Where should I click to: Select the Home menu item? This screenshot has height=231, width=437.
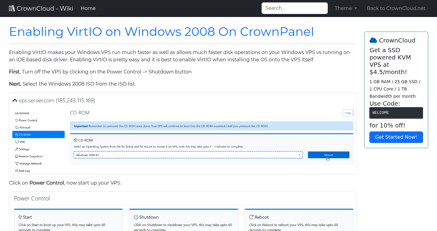pyautogui.click(x=88, y=8)
